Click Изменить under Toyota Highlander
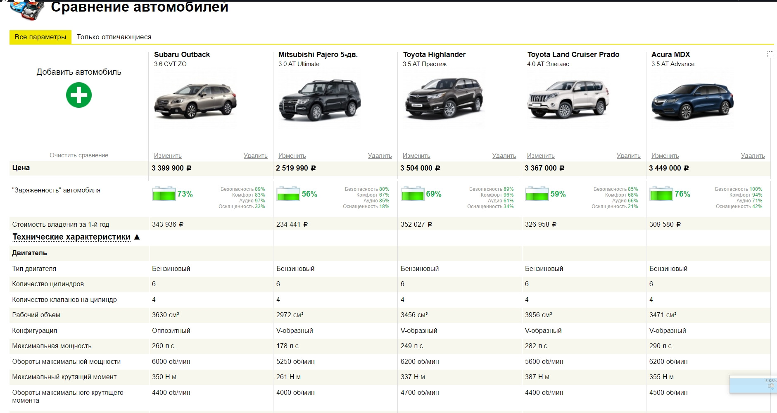Viewport: 777px width, 413px height. click(416, 156)
